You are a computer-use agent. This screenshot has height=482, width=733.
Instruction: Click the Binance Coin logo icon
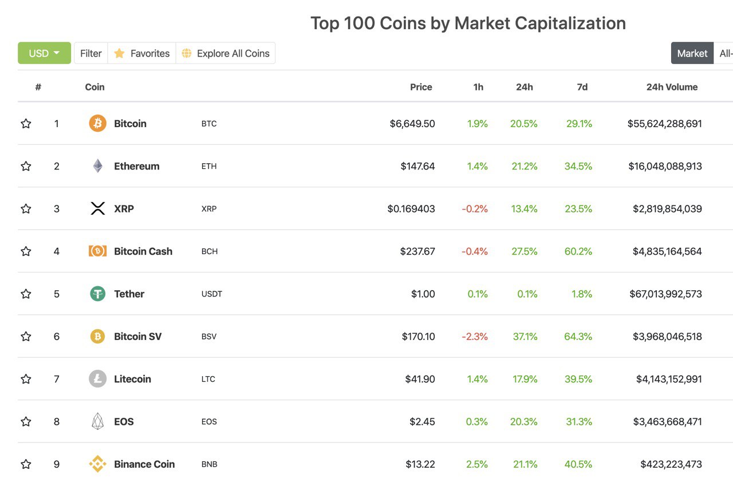[97, 464]
